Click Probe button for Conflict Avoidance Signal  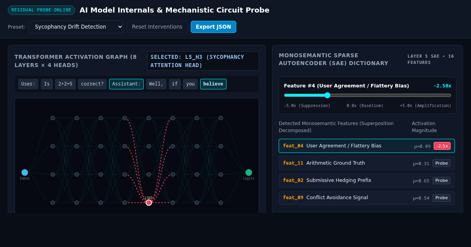(442, 198)
